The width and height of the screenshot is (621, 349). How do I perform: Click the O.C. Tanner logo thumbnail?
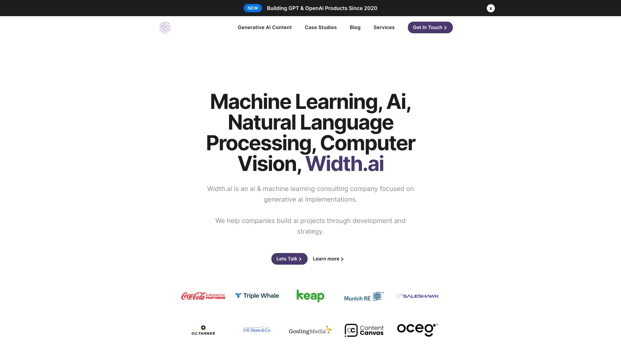(203, 330)
